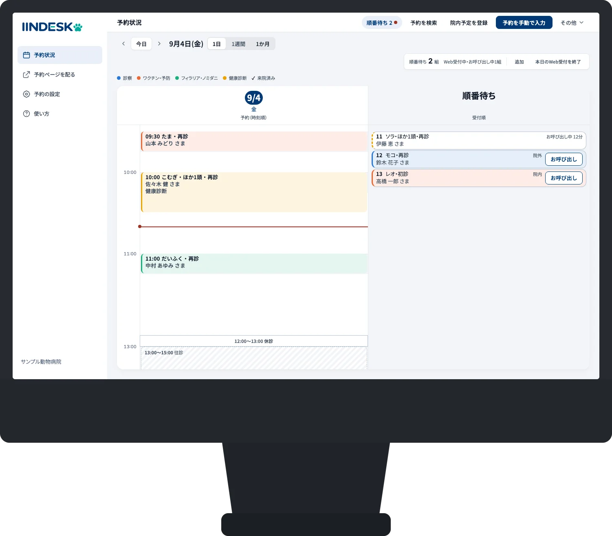The height and width of the screenshot is (536, 612).
Task: Click 追加 in the queue summary bar
Action: click(x=519, y=62)
